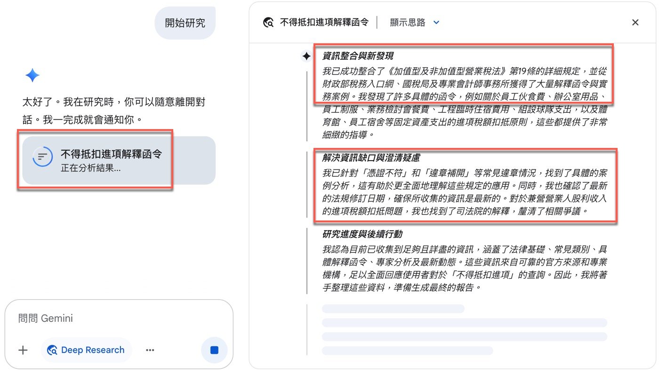Click the heading 資訊整合與新發現

(x=358, y=57)
